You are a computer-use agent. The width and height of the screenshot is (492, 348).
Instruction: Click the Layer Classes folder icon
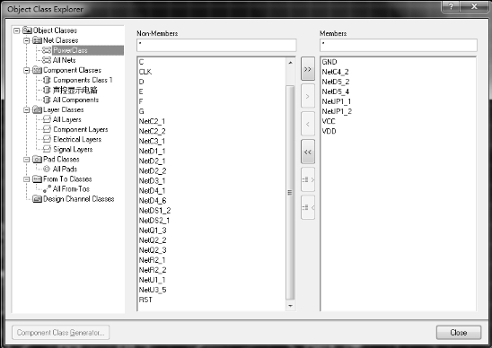(38, 109)
